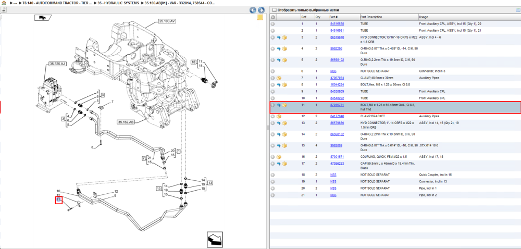Viewport: 521px width, 249px height.
Task: Open part number link 47057074
Action: (x=337, y=78)
